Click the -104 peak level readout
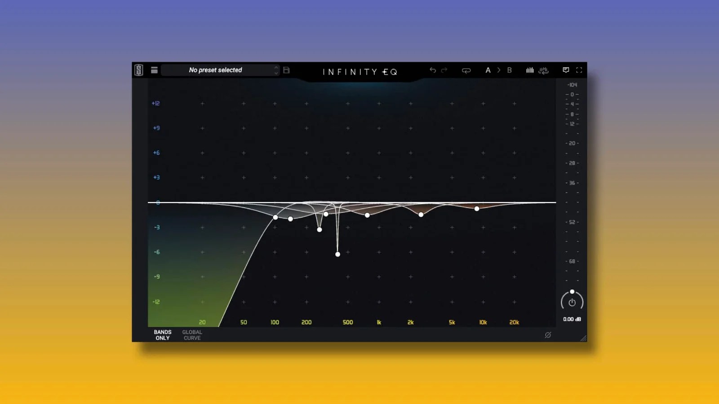 572,85
